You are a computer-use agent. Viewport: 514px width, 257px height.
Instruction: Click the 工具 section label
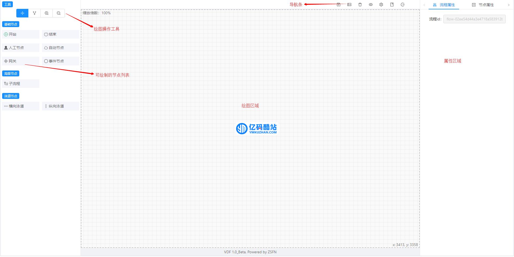(7, 4)
